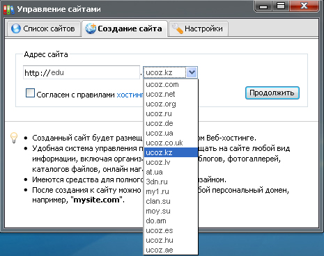
Task: Choose ucoz.co.uk domain option
Action: (x=171, y=143)
